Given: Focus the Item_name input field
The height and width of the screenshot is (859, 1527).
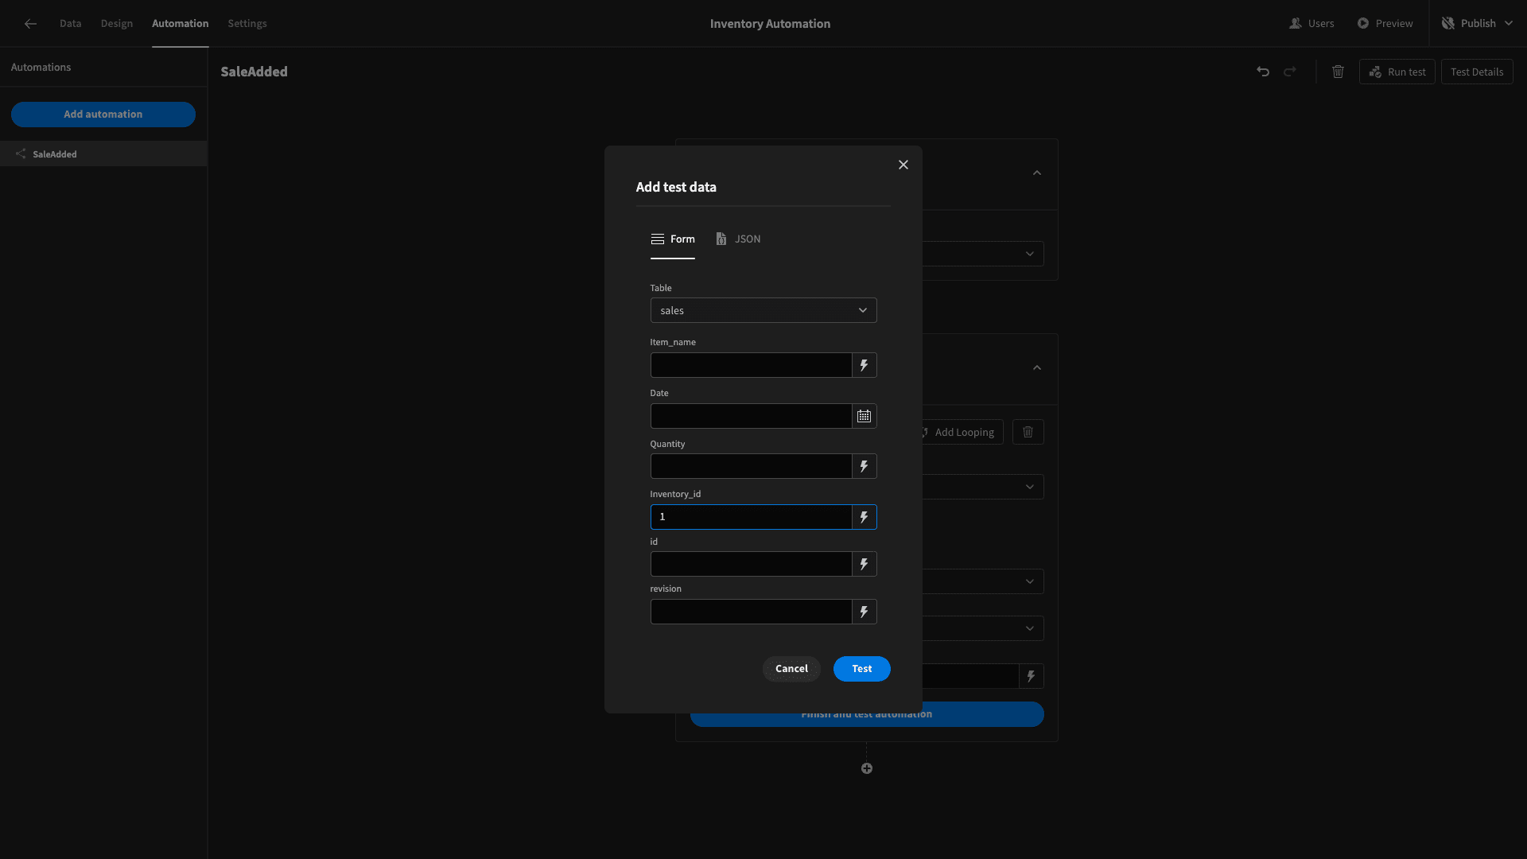Looking at the screenshot, I should [x=752, y=365].
